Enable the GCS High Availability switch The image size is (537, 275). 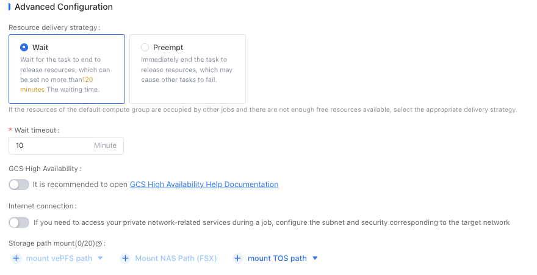tap(19, 185)
